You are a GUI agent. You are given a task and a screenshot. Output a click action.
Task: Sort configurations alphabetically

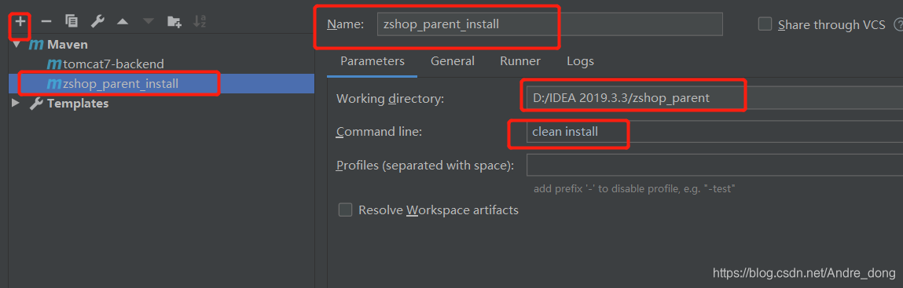point(200,21)
